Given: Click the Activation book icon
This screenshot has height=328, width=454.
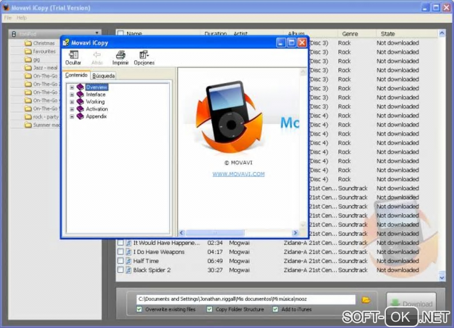Looking at the screenshot, I should [x=80, y=109].
